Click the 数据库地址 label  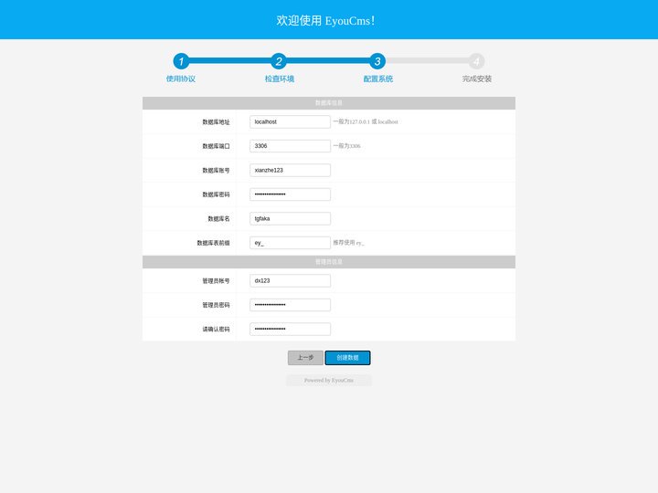click(x=216, y=122)
